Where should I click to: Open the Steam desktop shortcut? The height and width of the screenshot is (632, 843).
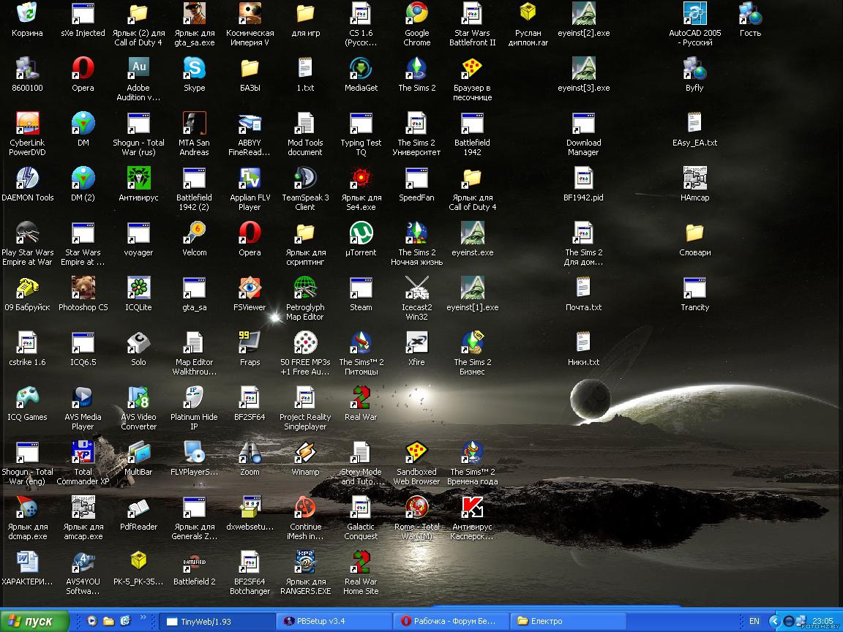tap(361, 288)
